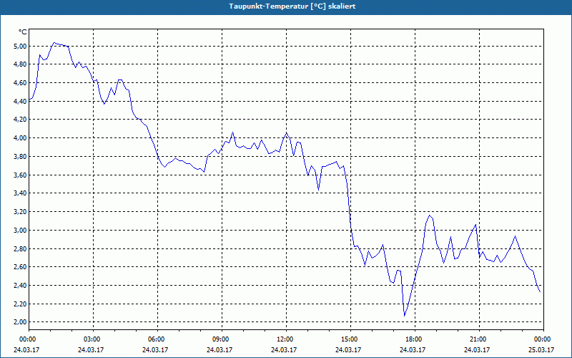Click the 15:00 time label
This screenshot has width=572, height=358.
[350, 339]
